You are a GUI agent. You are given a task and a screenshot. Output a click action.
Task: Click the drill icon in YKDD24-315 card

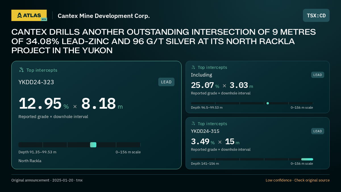point(193,124)
